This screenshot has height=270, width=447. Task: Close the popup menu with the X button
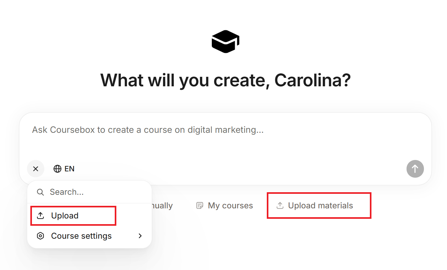click(36, 169)
